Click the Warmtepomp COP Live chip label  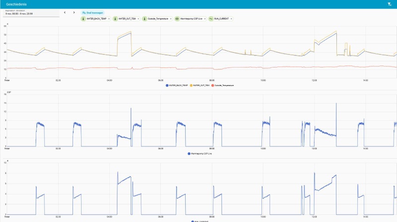click(x=191, y=19)
